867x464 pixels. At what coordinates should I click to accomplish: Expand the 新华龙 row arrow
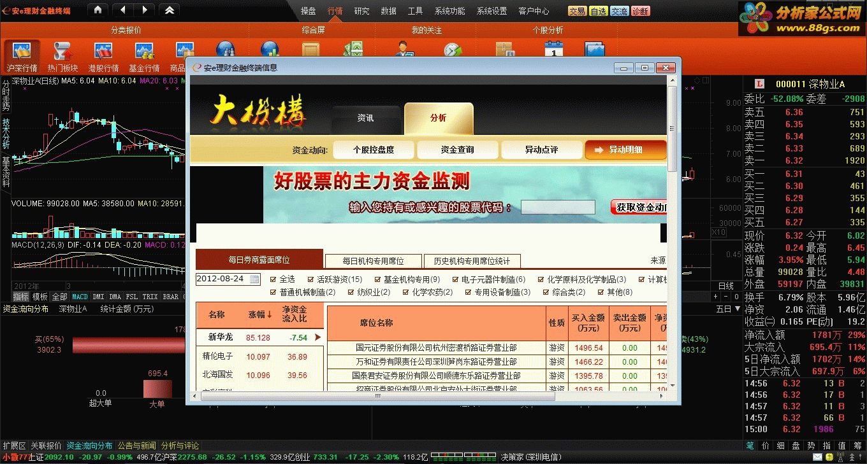[x=317, y=337]
